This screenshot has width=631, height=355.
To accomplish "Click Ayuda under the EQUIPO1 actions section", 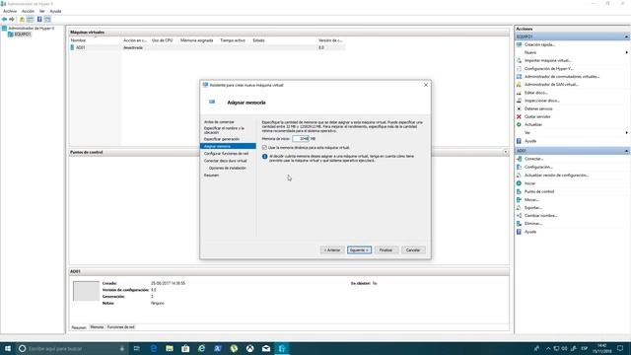I will pos(530,141).
